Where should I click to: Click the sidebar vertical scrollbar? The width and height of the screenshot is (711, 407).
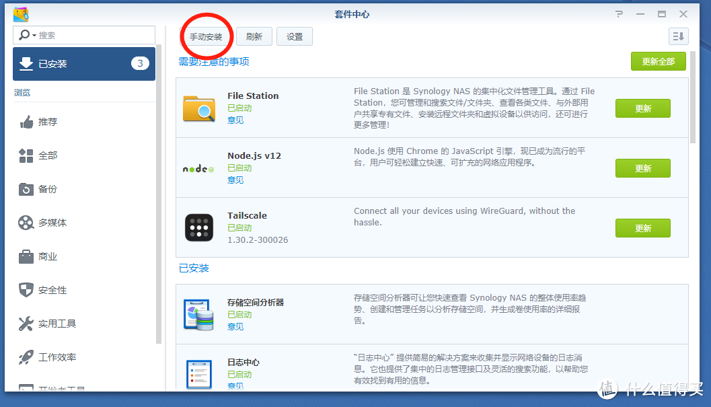158,195
